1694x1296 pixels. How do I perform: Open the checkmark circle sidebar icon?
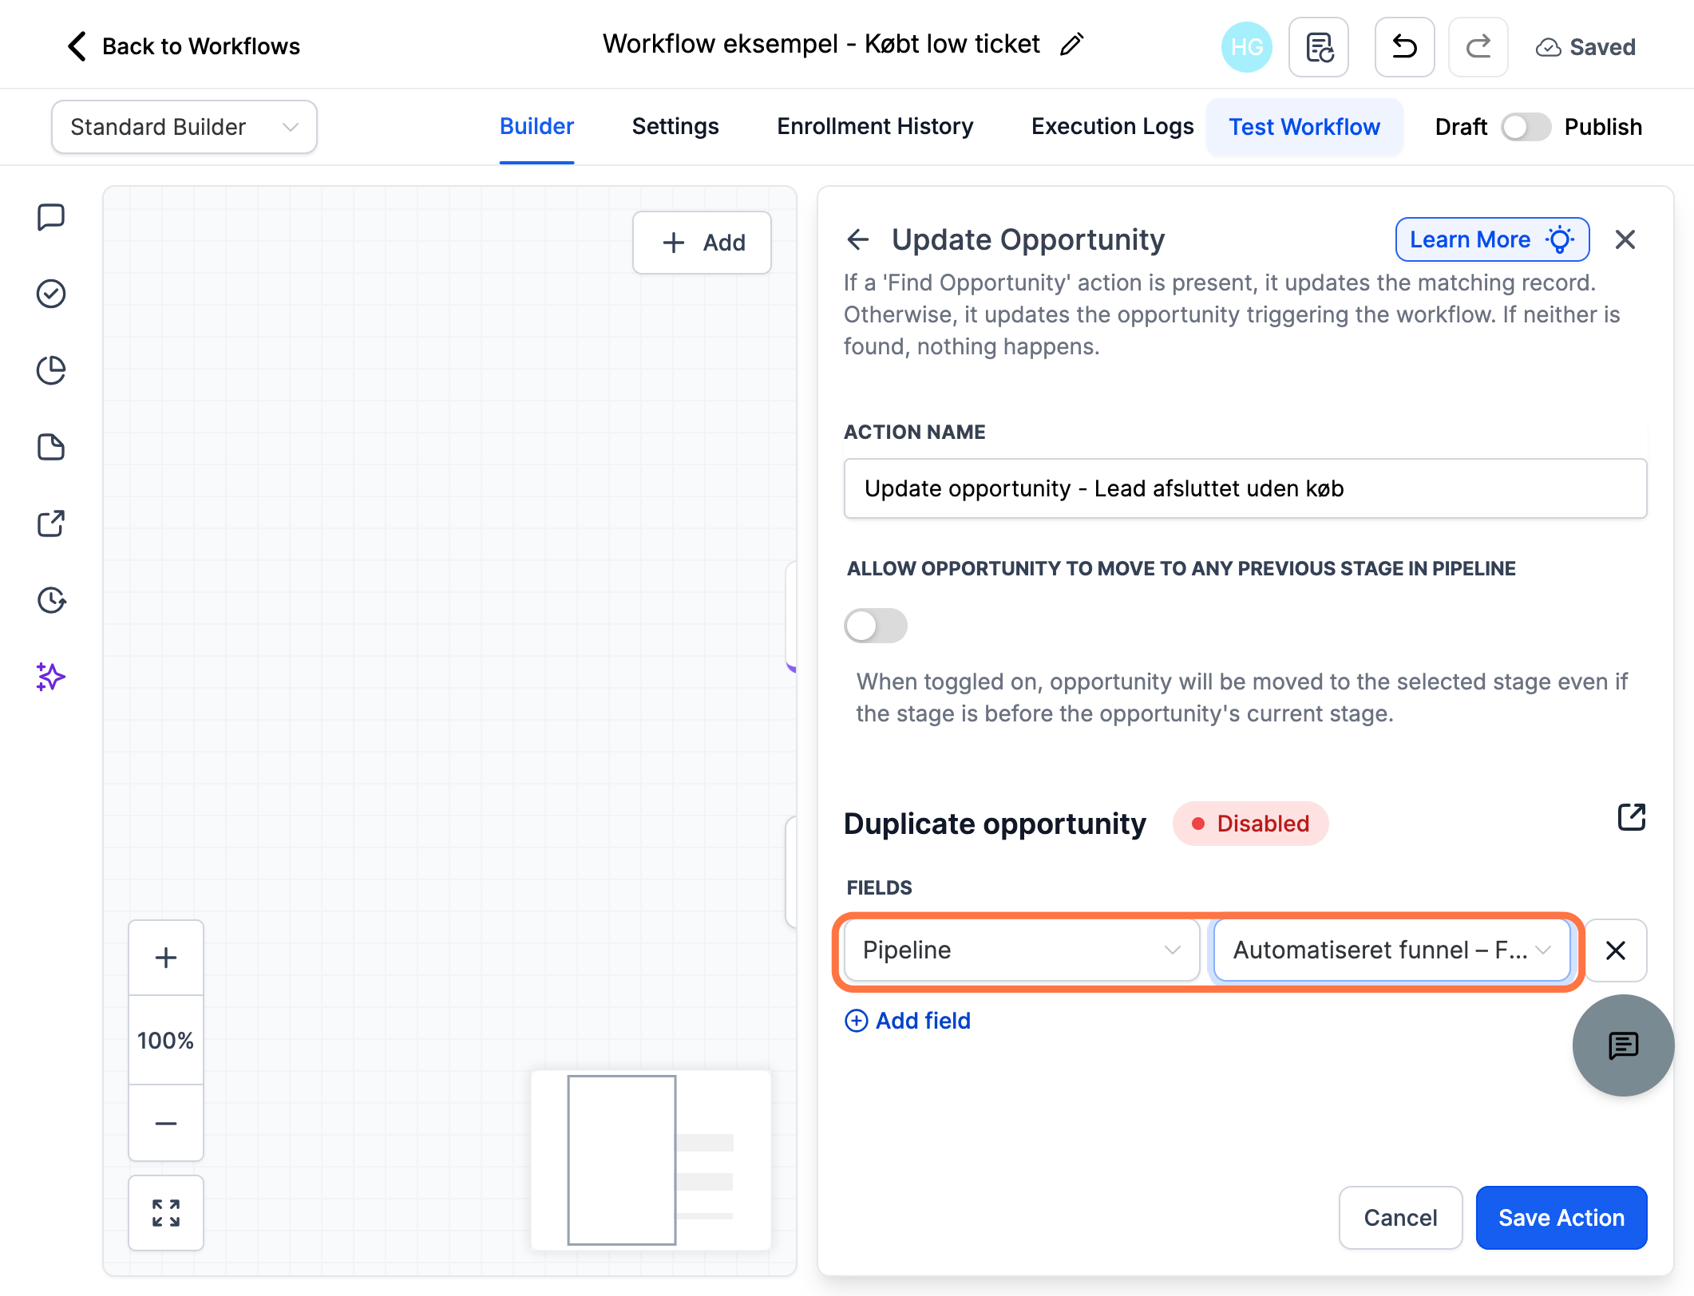[x=51, y=294]
